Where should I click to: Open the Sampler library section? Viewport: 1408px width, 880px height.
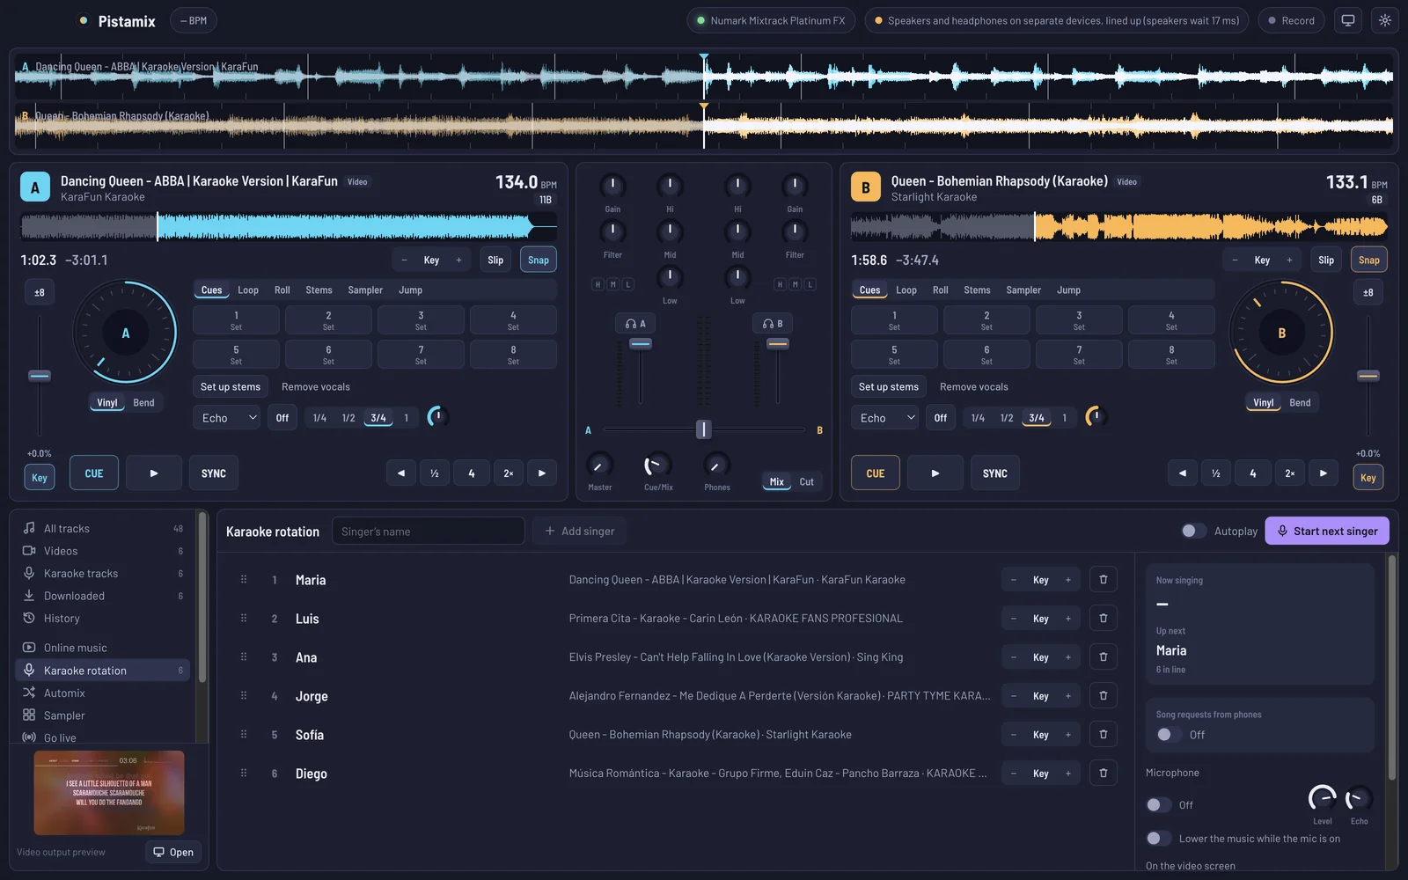(103, 715)
